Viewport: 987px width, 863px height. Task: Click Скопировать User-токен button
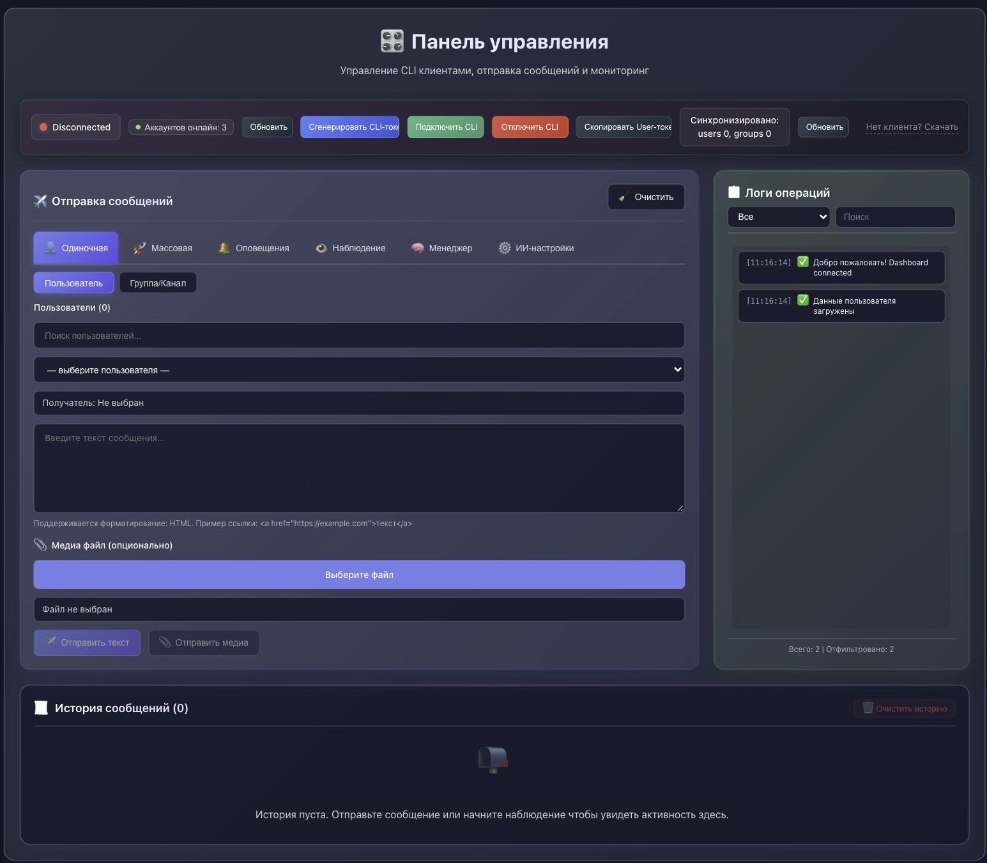pos(624,127)
